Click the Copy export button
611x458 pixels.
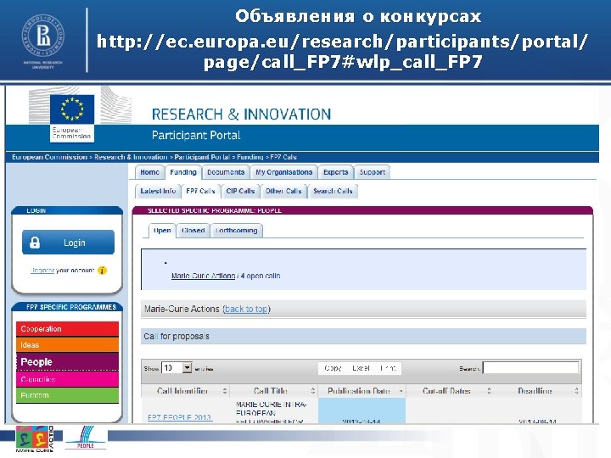pos(333,368)
